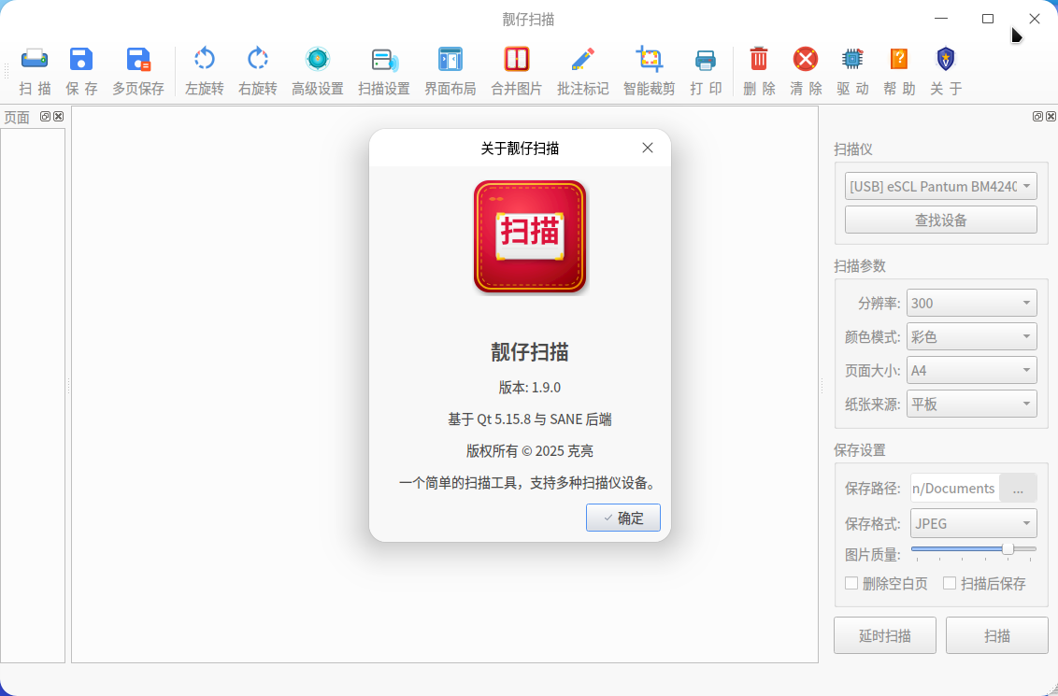Screen dimensions: 1058x696
Task: Click the red 清除 clear icon
Action: (x=806, y=59)
